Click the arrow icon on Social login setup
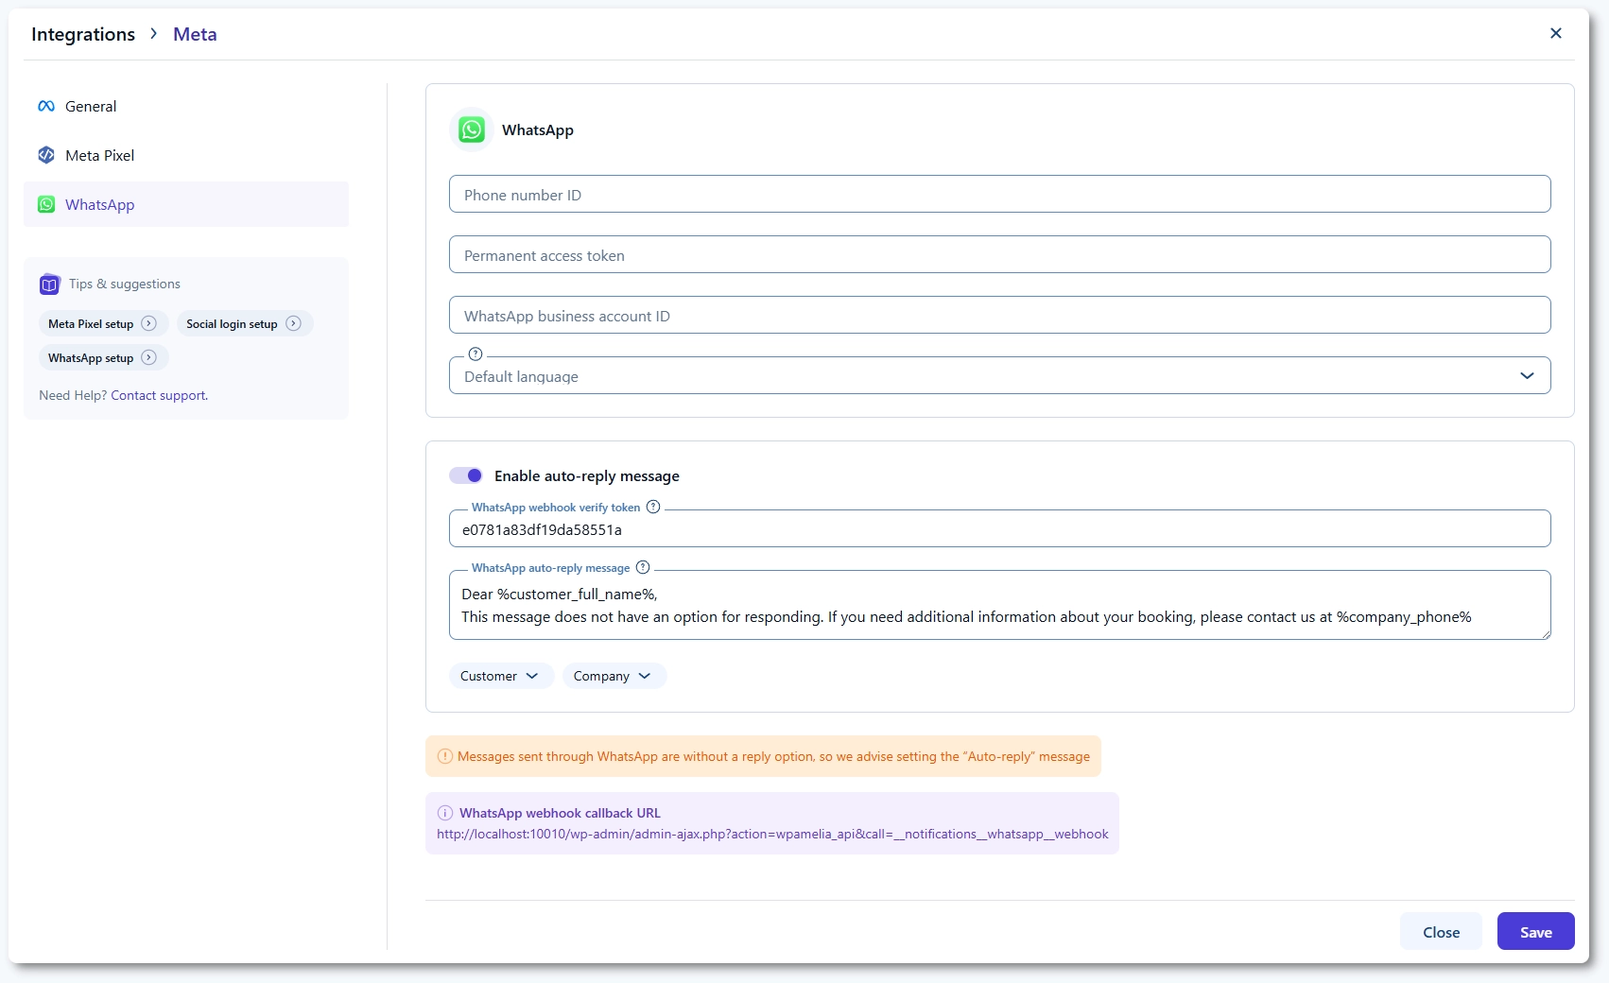 coord(293,323)
